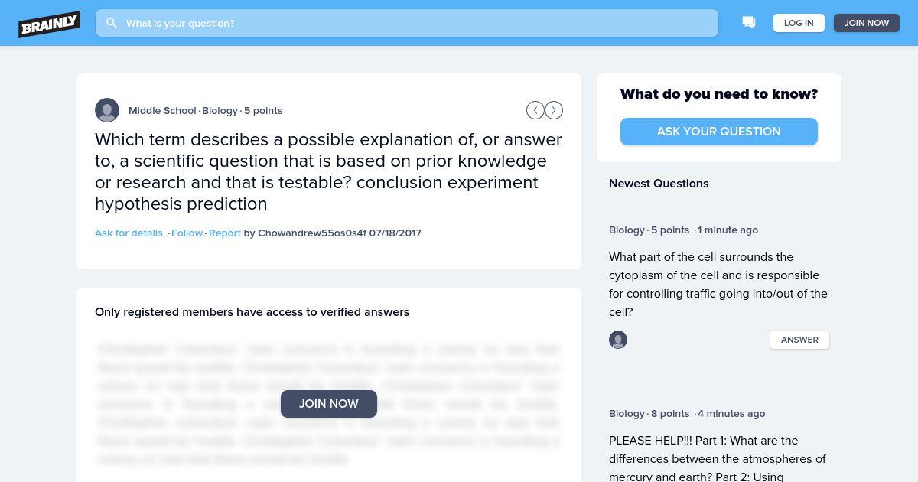The image size is (918, 482).
Task: Click the Brainly logo
Action: pos(50,24)
